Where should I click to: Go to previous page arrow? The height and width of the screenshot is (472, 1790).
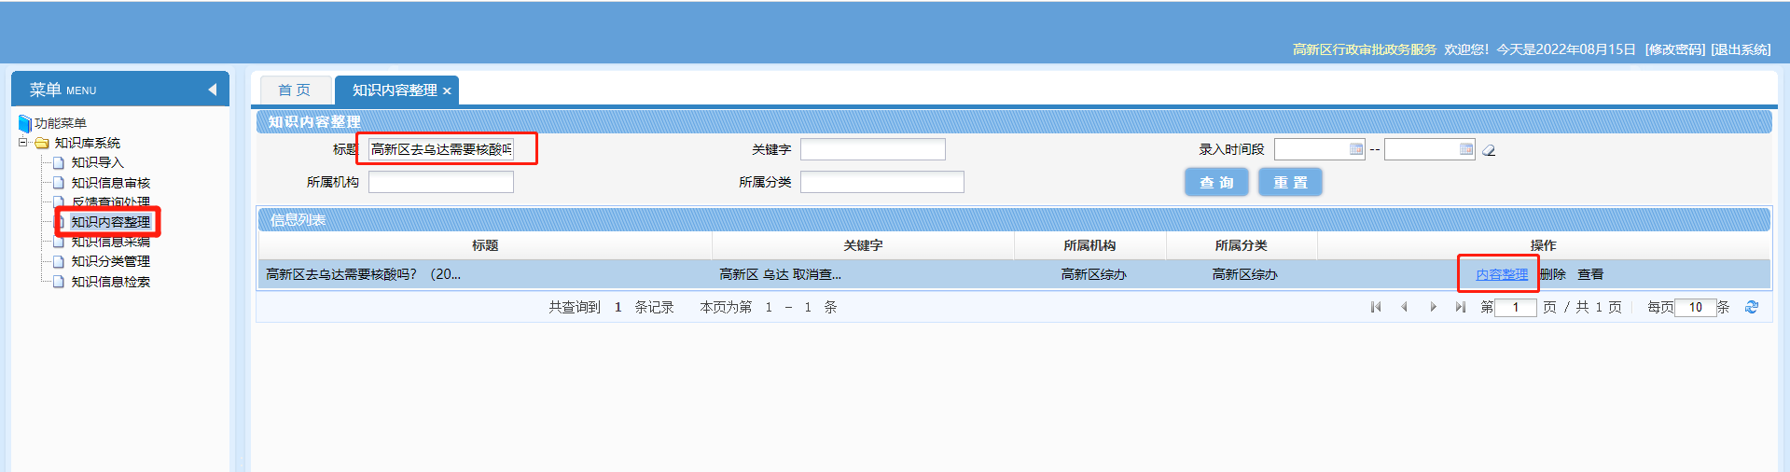pos(1404,307)
